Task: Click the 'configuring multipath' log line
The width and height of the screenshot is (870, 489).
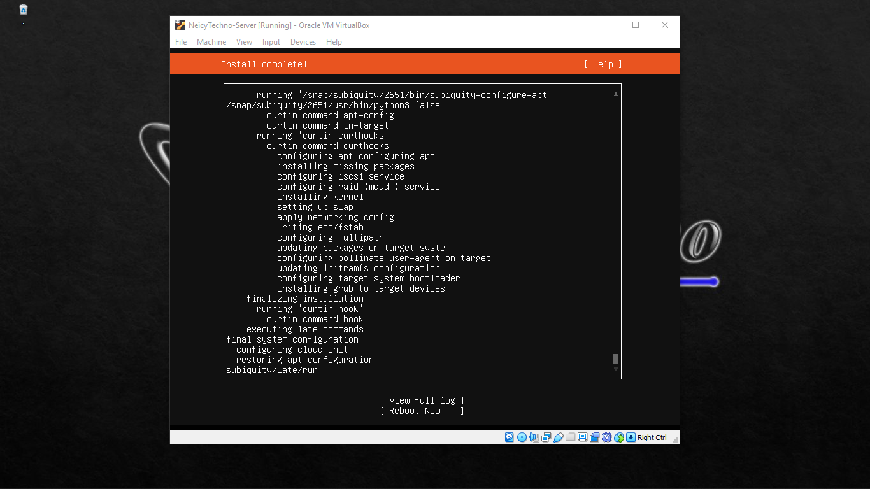Action: (331, 237)
